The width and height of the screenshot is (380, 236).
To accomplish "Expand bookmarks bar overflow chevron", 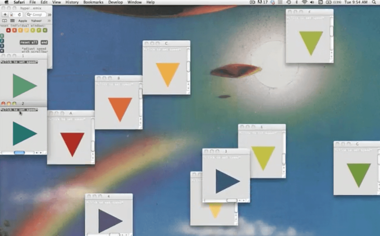I will click(x=49, y=21).
